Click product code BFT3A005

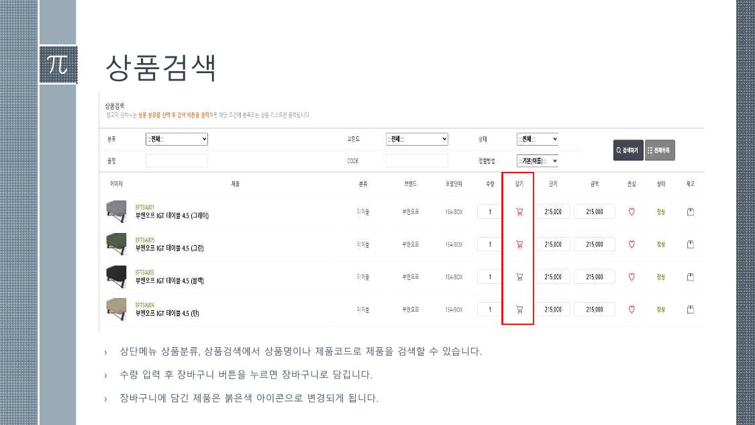[144, 240]
